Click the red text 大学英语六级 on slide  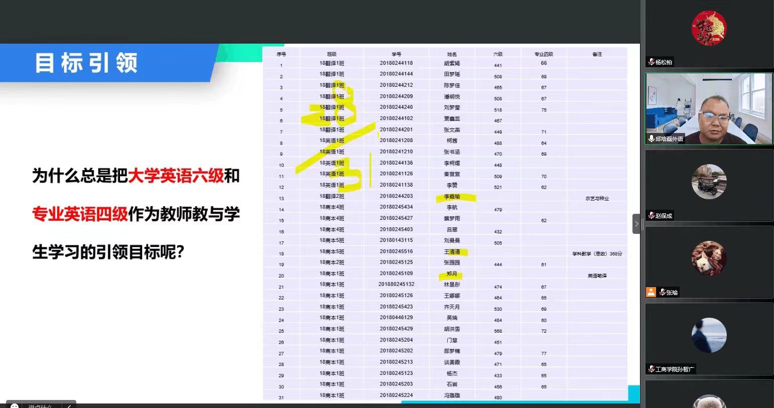[176, 176]
